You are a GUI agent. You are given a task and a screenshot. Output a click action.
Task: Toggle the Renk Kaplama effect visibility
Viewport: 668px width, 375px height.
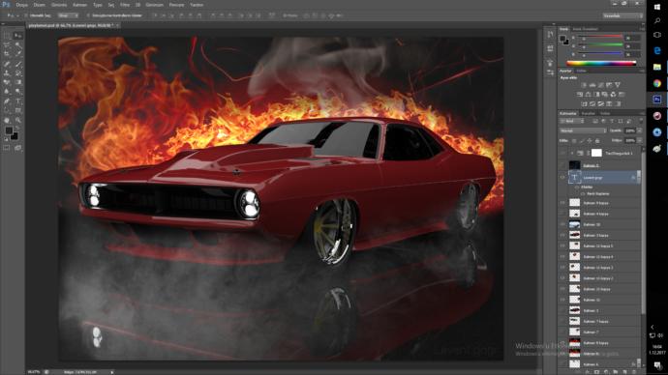tap(583, 193)
